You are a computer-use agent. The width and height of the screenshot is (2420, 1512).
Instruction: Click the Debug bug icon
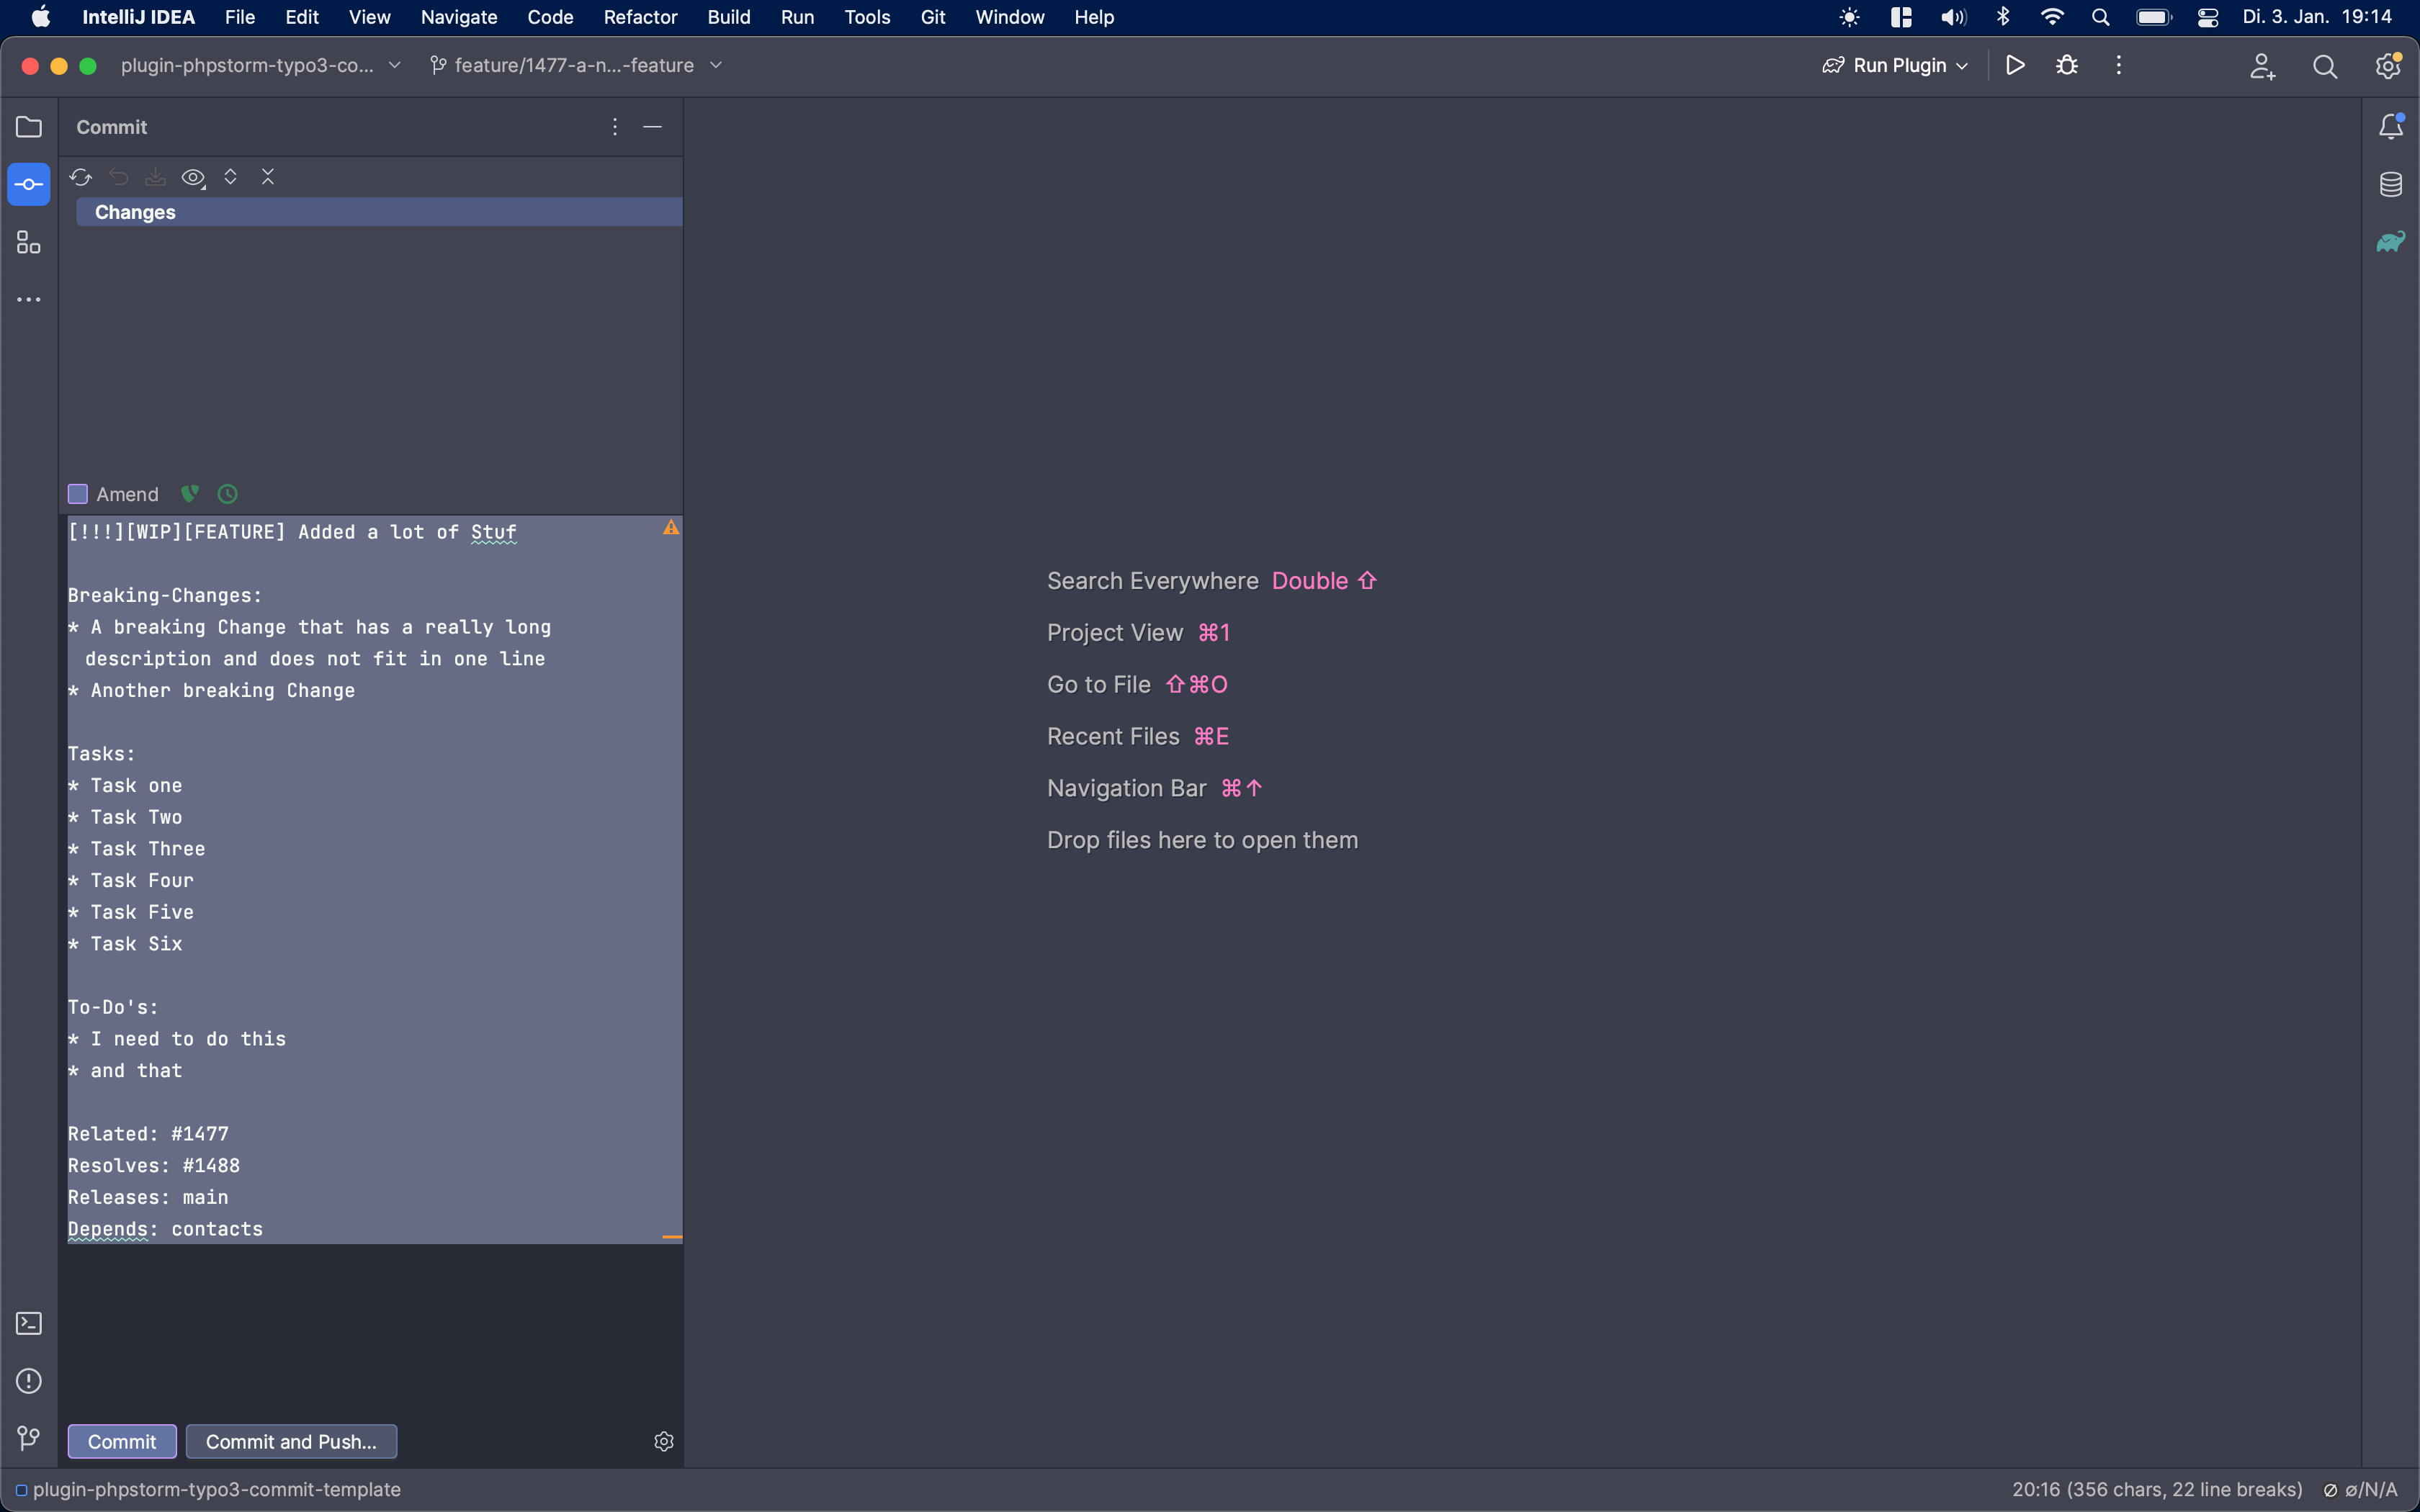point(2067,66)
